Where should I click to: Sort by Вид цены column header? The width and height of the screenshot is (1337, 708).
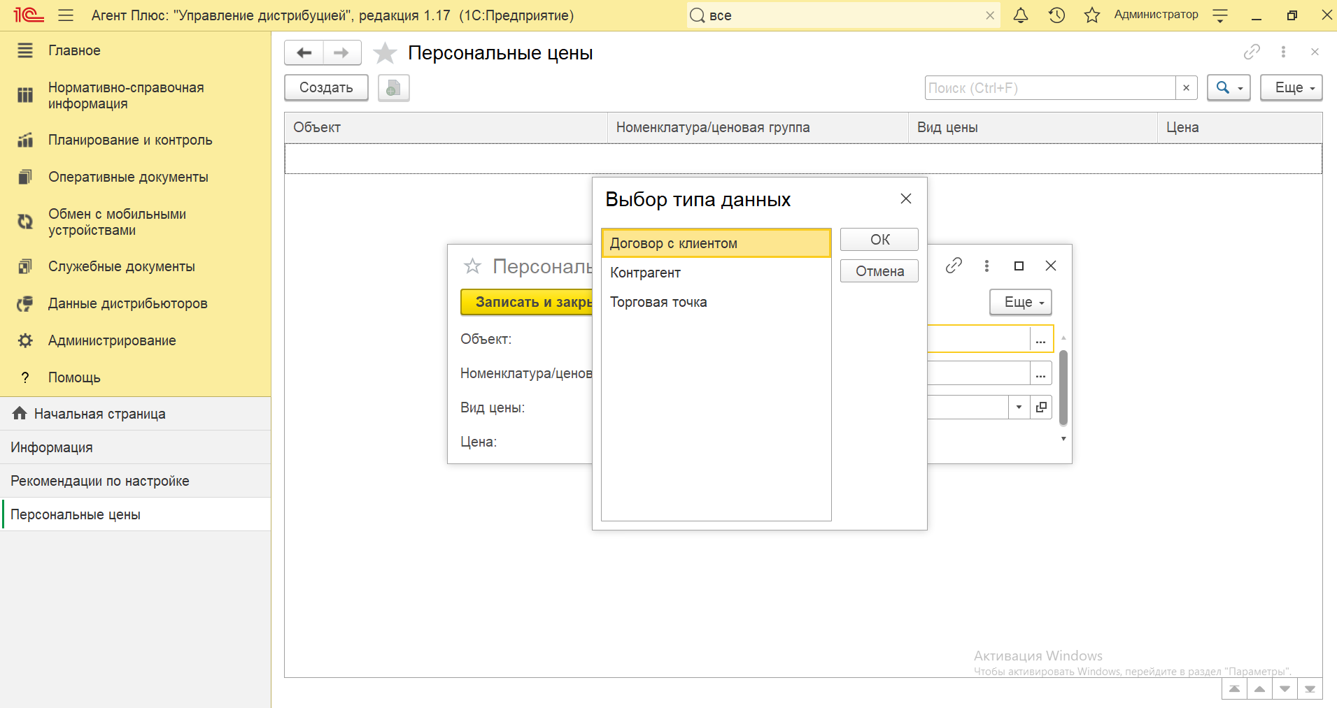1033,127
